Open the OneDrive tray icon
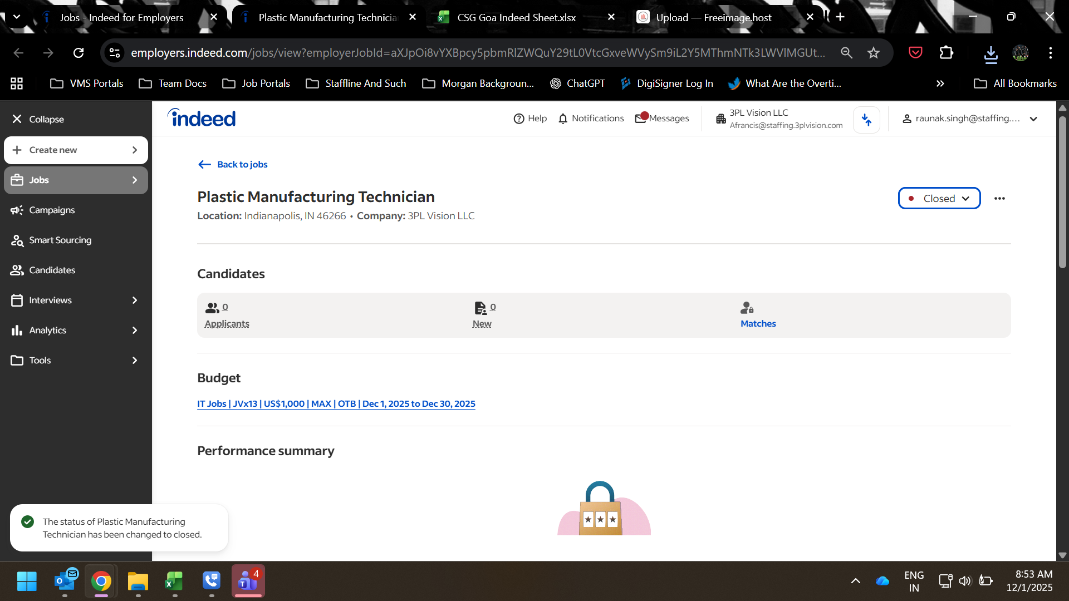Image resolution: width=1069 pixels, height=601 pixels. [882, 582]
